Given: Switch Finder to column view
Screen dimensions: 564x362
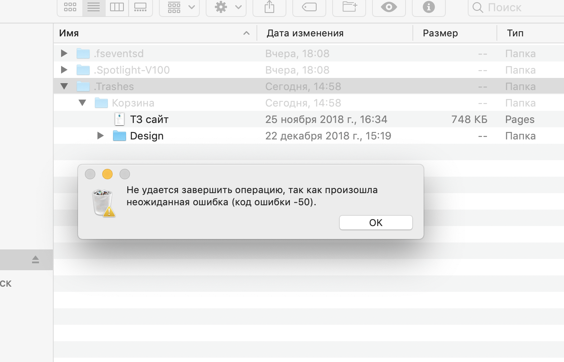Looking at the screenshot, I should tap(117, 7).
